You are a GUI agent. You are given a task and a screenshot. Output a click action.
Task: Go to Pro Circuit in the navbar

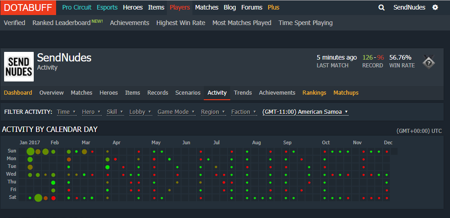(x=77, y=7)
